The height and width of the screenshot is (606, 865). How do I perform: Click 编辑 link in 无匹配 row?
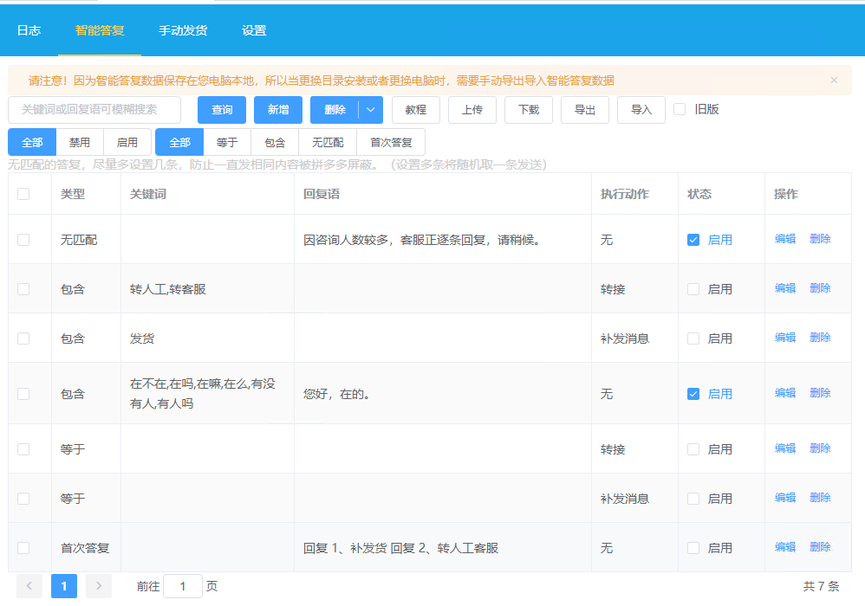pos(785,239)
